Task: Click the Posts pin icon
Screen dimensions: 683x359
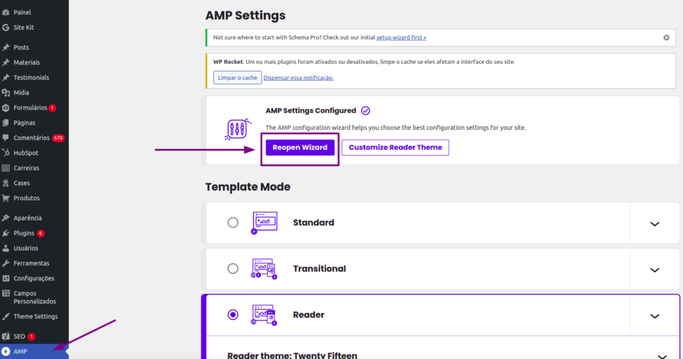Action: point(5,47)
